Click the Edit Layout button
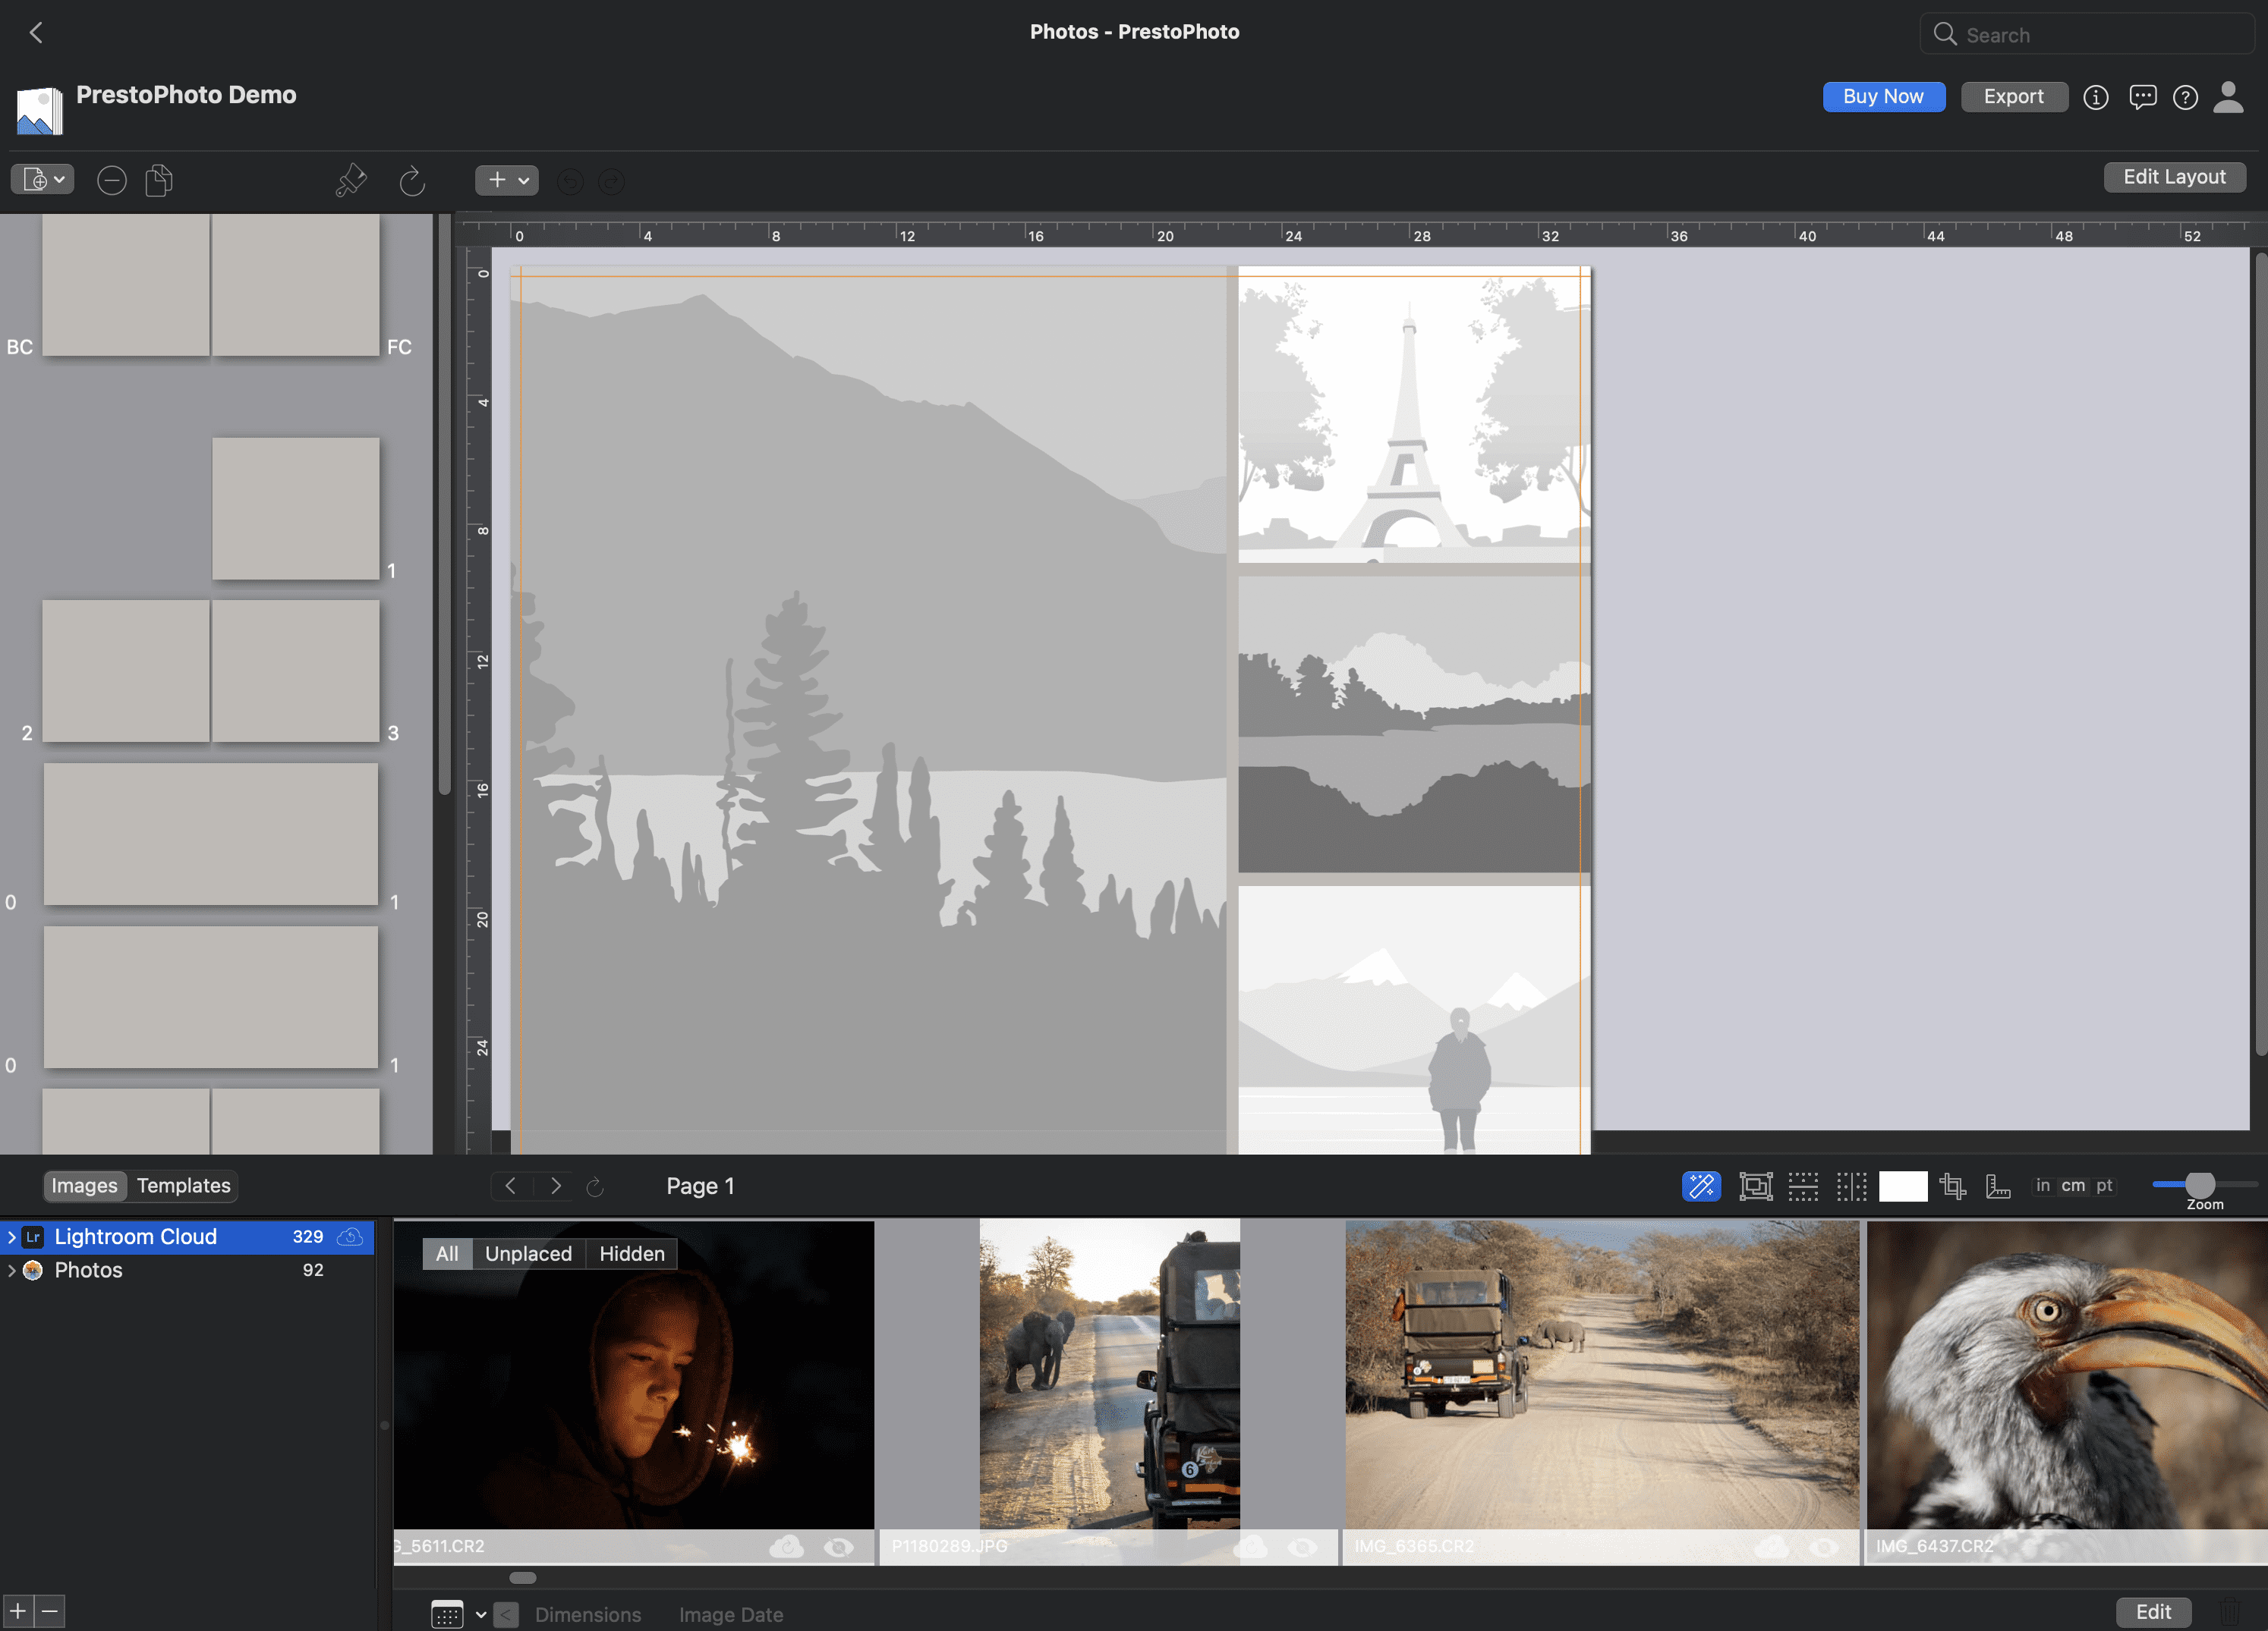This screenshot has width=2268, height=1631. click(2174, 176)
